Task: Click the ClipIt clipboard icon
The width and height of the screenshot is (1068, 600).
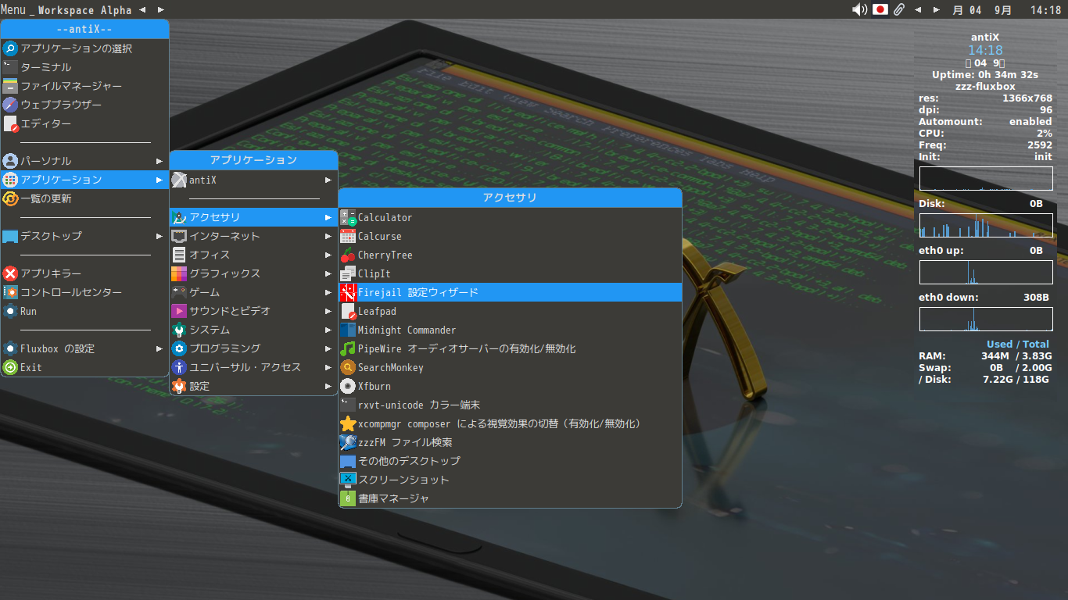Action: (x=348, y=273)
